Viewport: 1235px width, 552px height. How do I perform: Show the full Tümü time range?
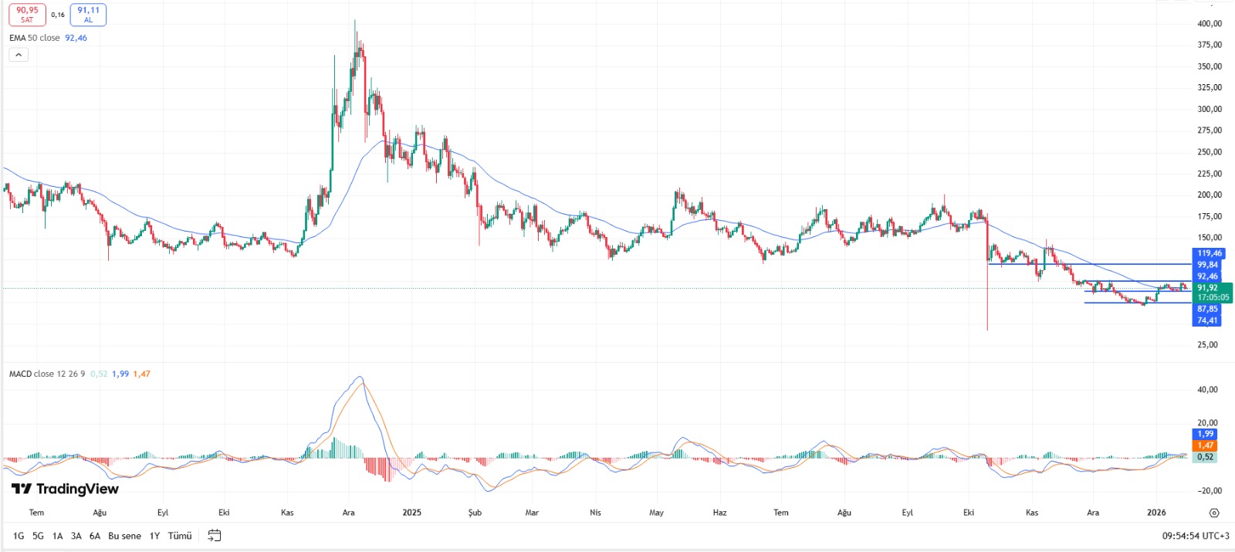point(180,536)
